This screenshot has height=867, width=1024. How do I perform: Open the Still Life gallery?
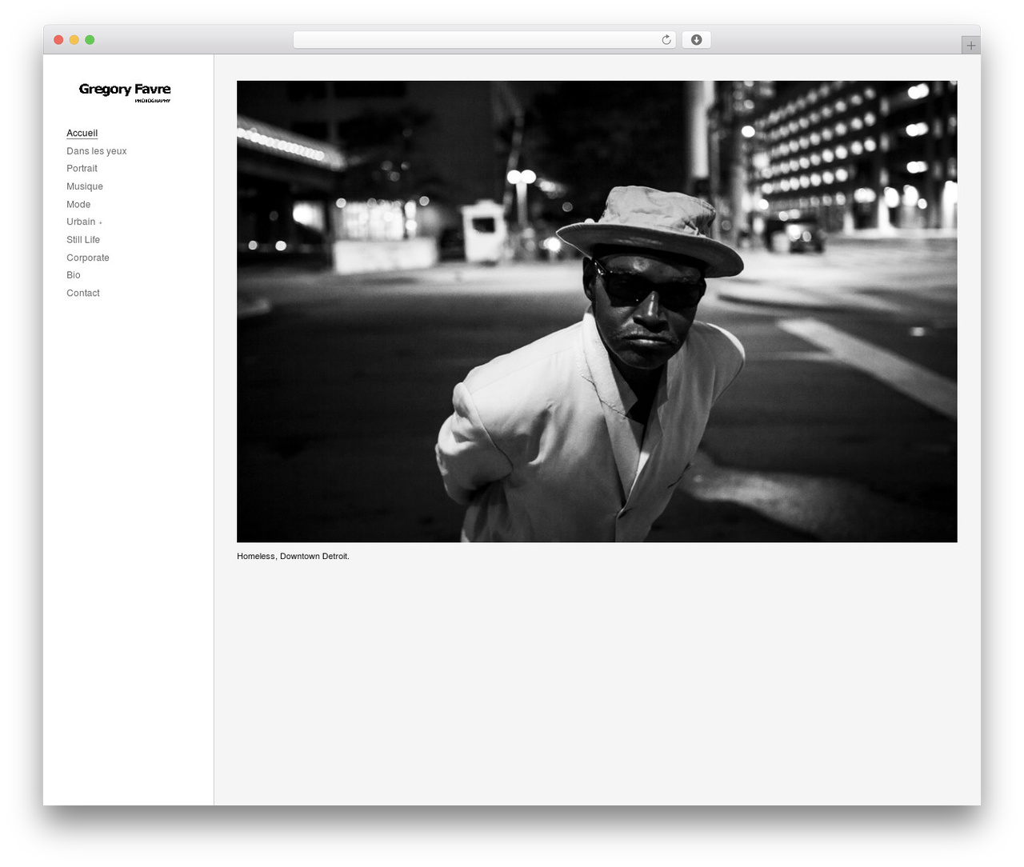pos(83,240)
